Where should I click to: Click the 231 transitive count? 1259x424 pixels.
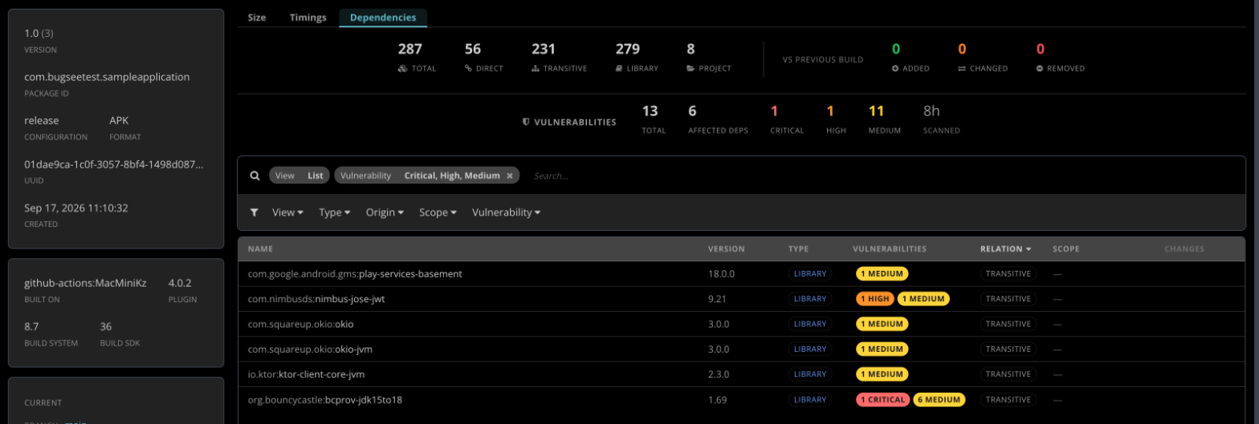(544, 50)
